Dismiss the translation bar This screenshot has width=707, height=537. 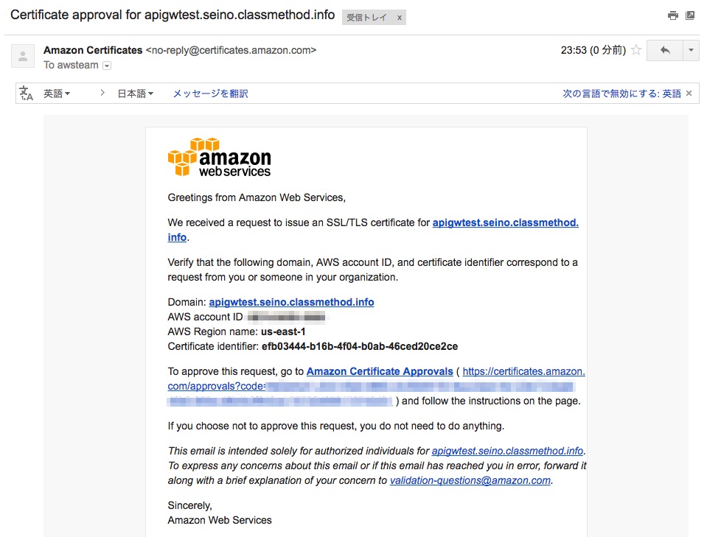(689, 94)
